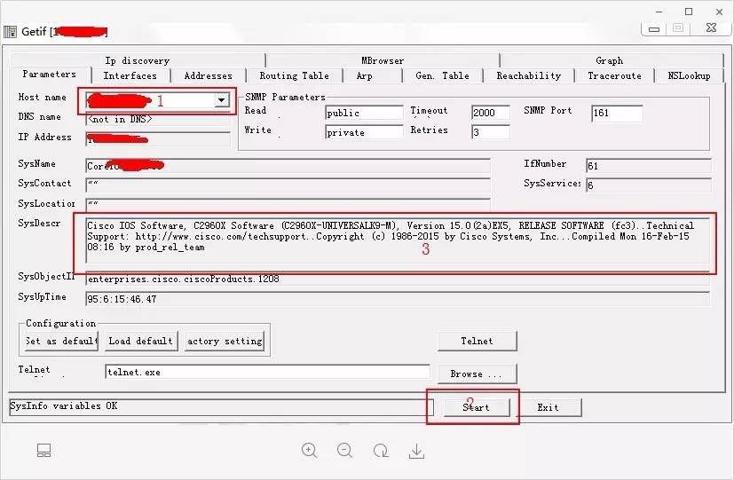The image size is (734, 480).
Task: Select the Parameters tab
Action: point(49,74)
